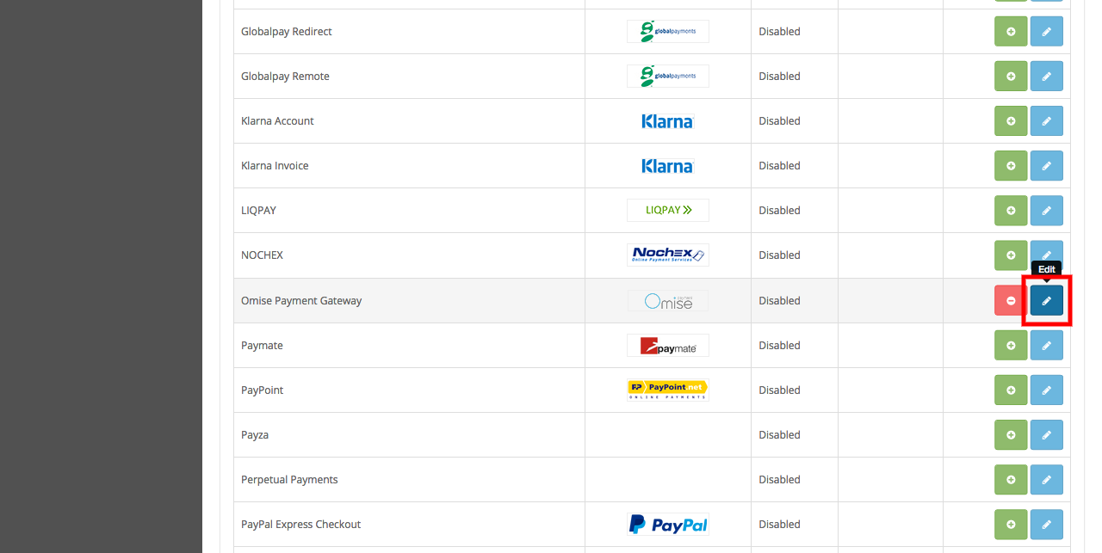The width and height of the screenshot is (1102, 553).
Task: Edit the Klarna Invoice payment settings
Action: pos(1046,166)
